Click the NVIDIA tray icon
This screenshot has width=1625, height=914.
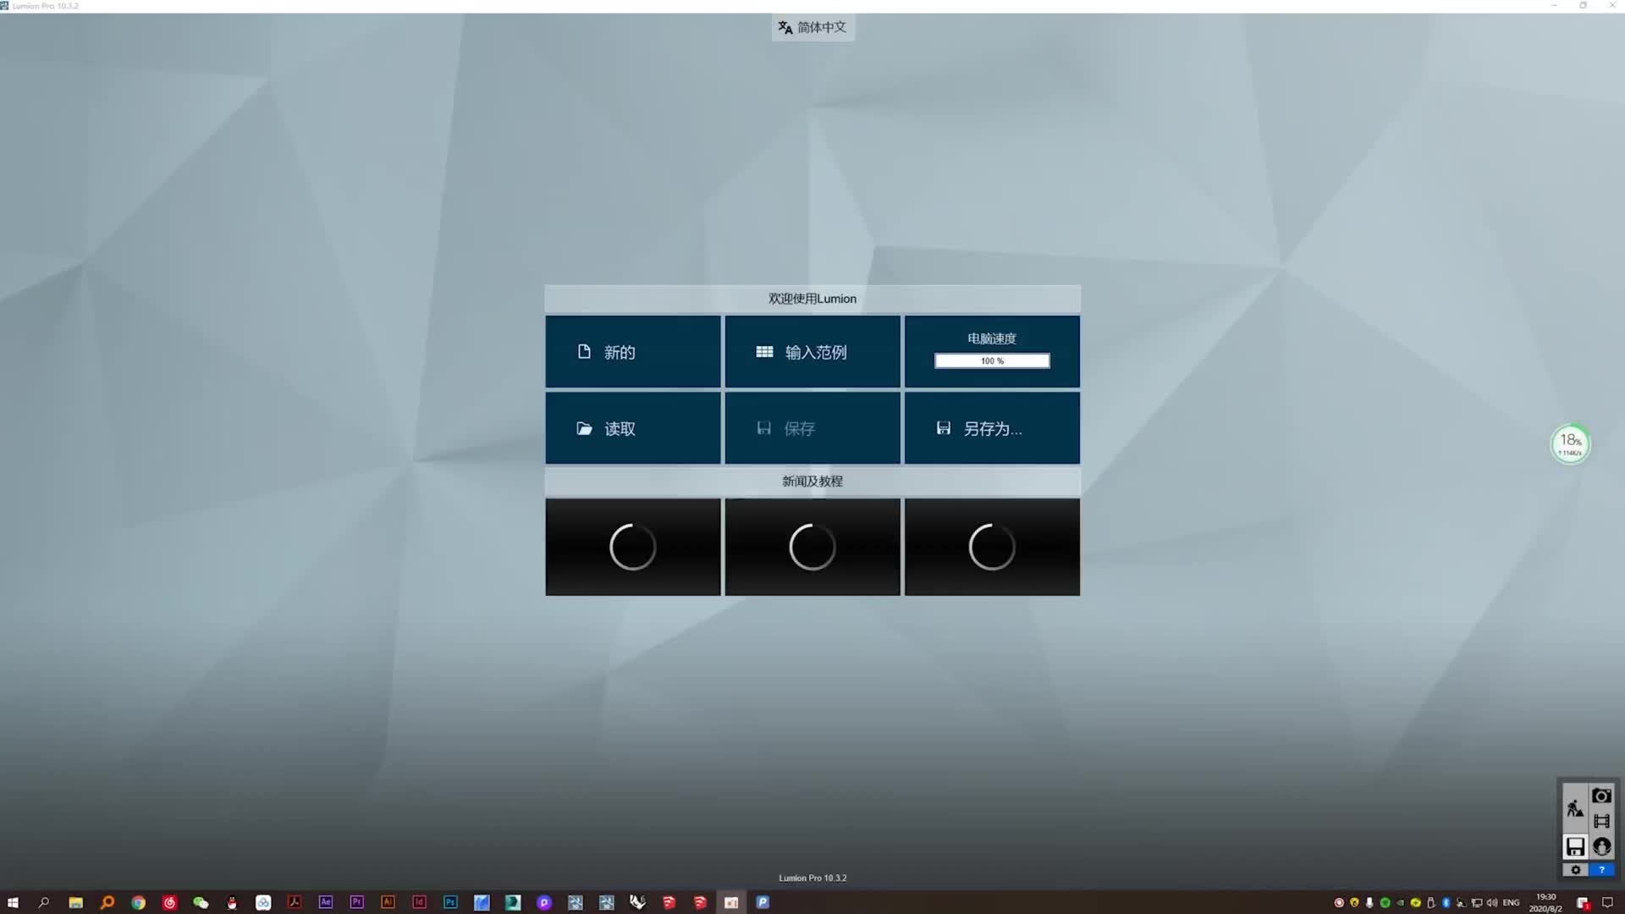coord(1401,902)
